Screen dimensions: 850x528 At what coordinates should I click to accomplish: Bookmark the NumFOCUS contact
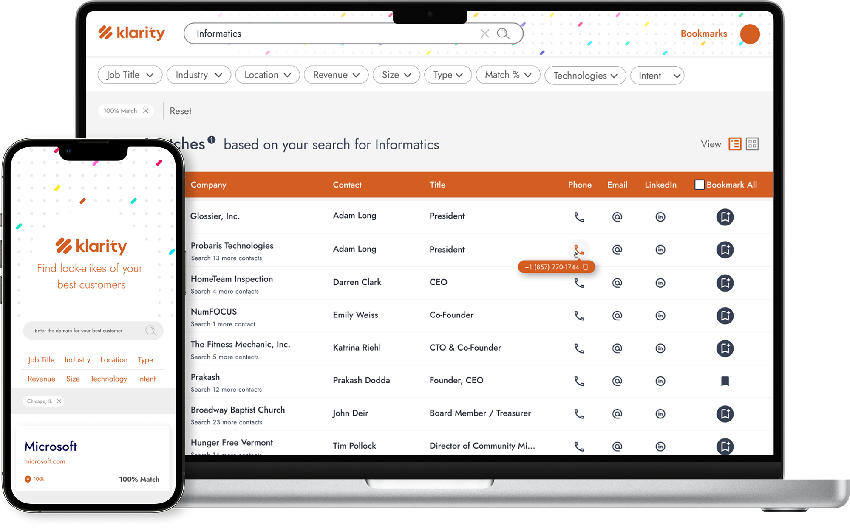(725, 316)
